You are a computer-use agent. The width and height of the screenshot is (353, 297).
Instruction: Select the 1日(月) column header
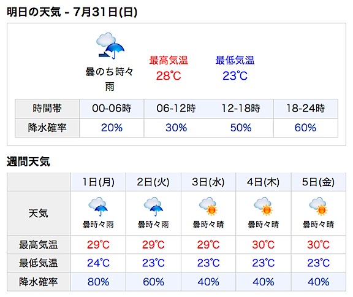(x=98, y=182)
